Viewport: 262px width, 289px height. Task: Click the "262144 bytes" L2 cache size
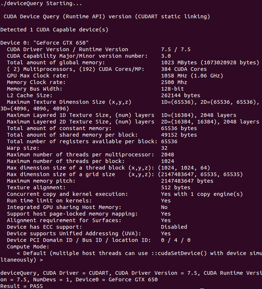click(x=180, y=95)
